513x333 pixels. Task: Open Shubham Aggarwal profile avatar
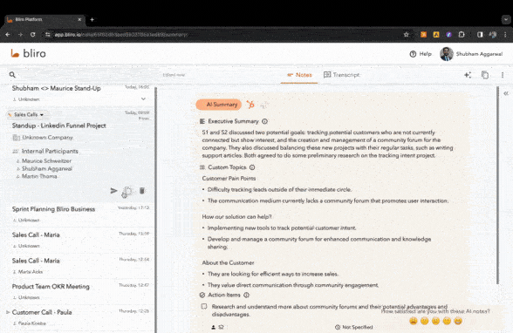click(x=447, y=54)
